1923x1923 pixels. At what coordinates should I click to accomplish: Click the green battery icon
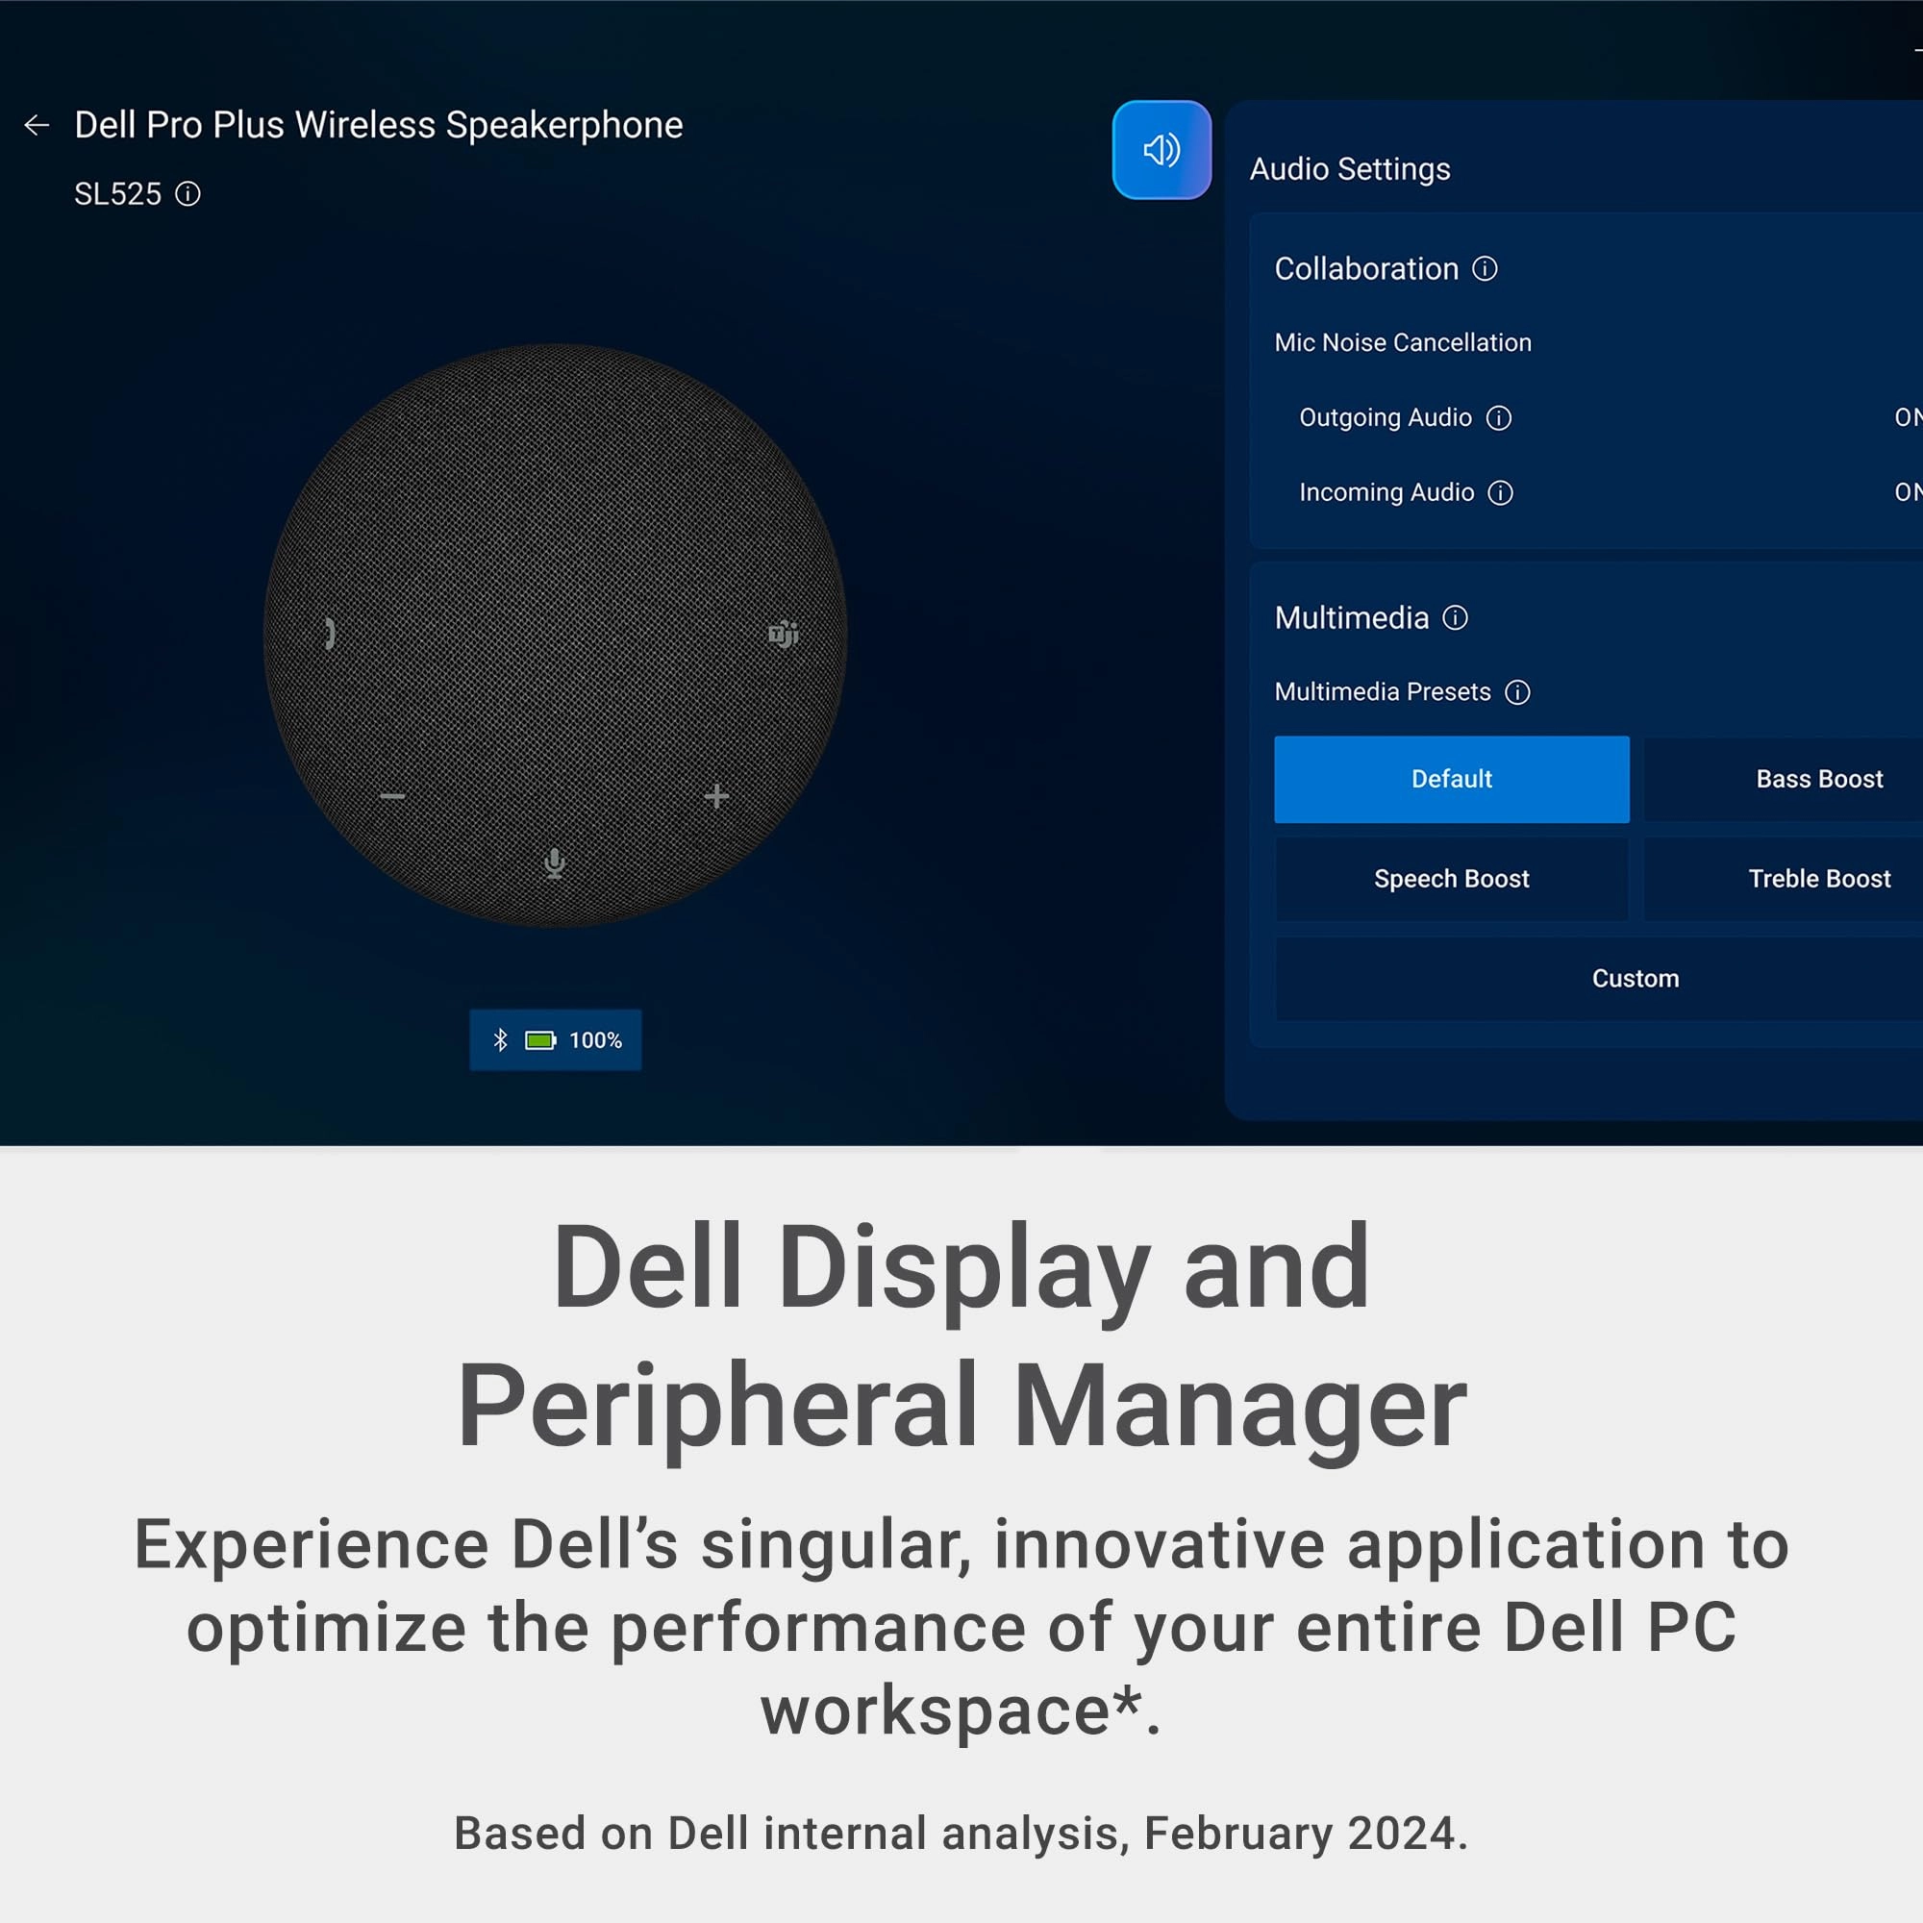(x=540, y=1040)
